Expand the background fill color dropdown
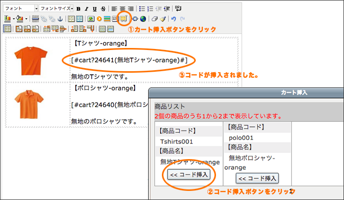 (x=26, y=19)
